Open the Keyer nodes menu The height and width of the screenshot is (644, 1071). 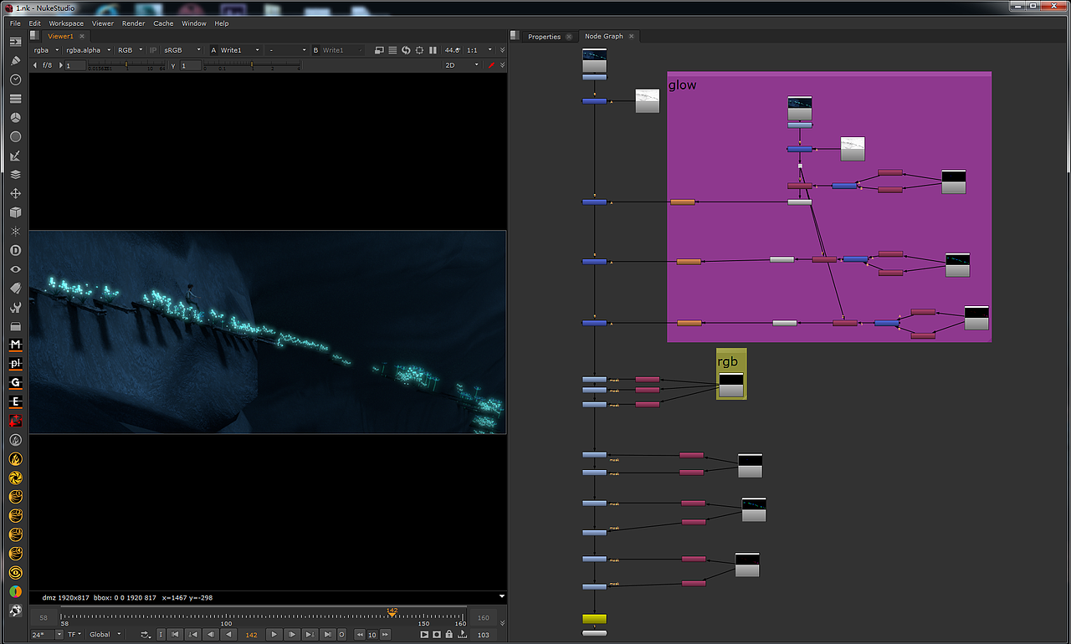click(x=15, y=156)
